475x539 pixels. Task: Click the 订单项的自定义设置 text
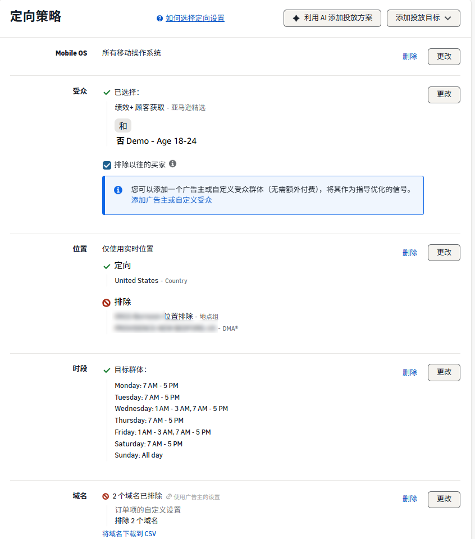pyautogui.click(x=148, y=510)
